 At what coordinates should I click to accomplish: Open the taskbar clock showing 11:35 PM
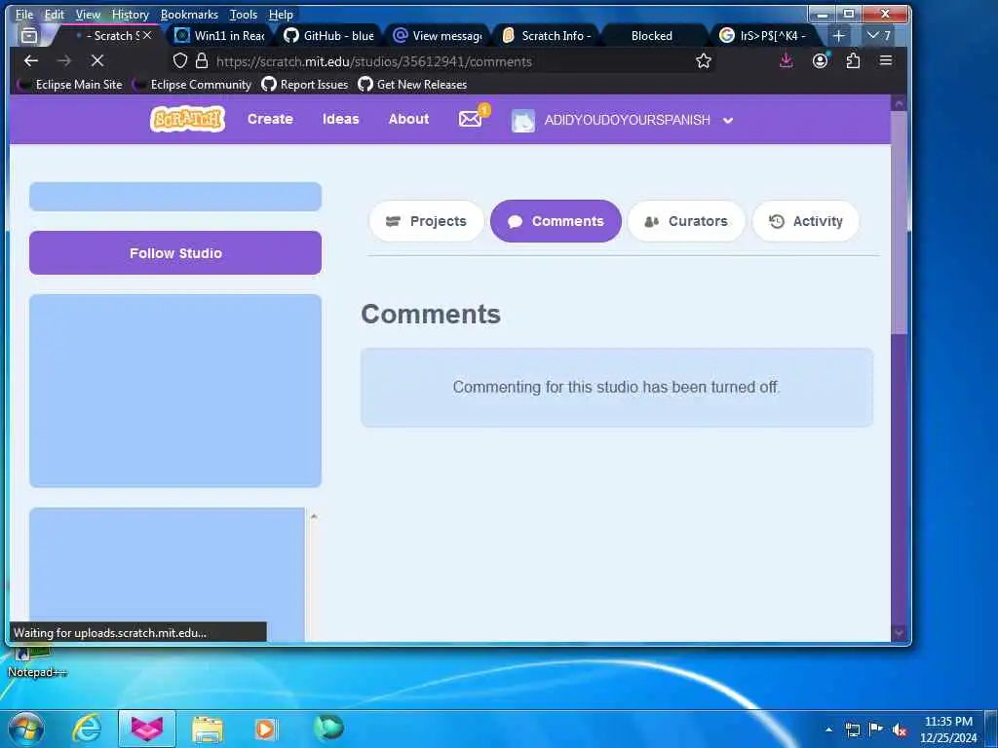click(x=948, y=729)
